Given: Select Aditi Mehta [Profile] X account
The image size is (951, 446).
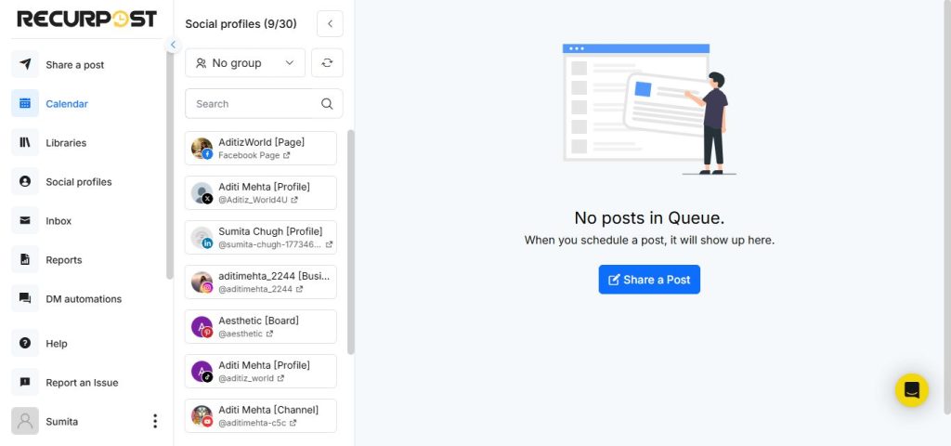Looking at the screenshot, I should pyautogui.click(x=261, y=193).
